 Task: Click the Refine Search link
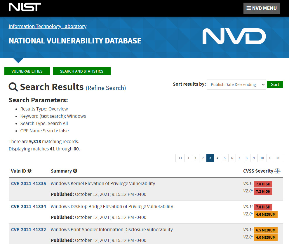click(106, 88)
